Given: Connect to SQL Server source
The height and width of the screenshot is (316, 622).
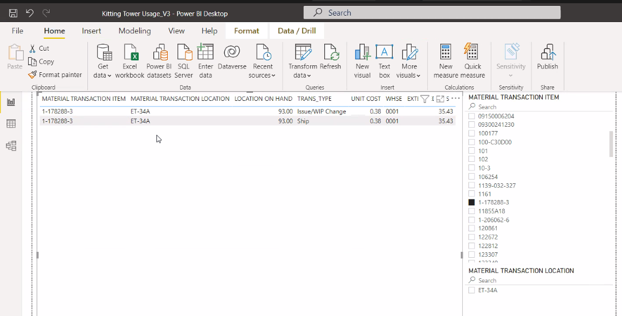Looking at the screenshot, I should pos(183,61).
